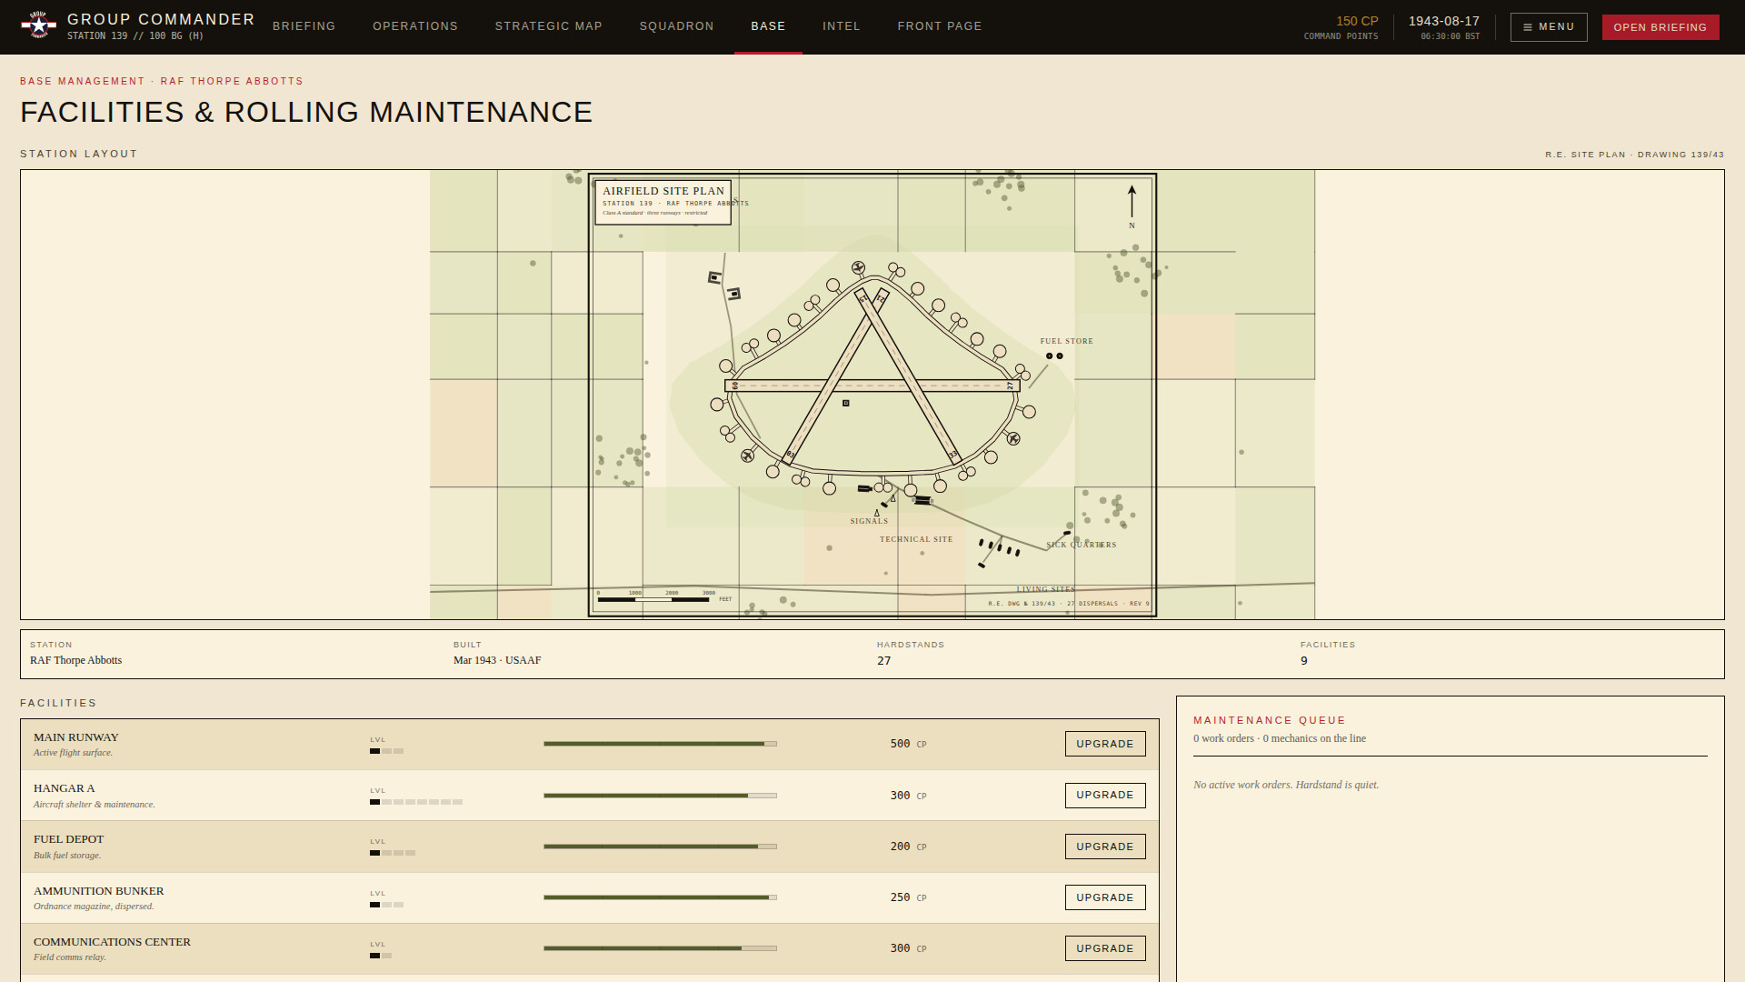Click the Sick Quarters label on map
Screen dimensions: 1745x982
[x=1082, y=545]
